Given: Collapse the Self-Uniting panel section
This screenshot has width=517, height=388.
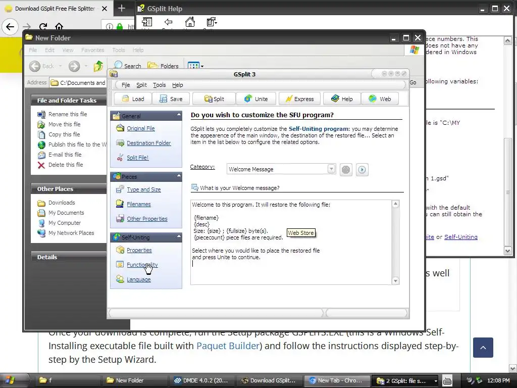Looking at the screenshot, I should [x=179, y=236].
